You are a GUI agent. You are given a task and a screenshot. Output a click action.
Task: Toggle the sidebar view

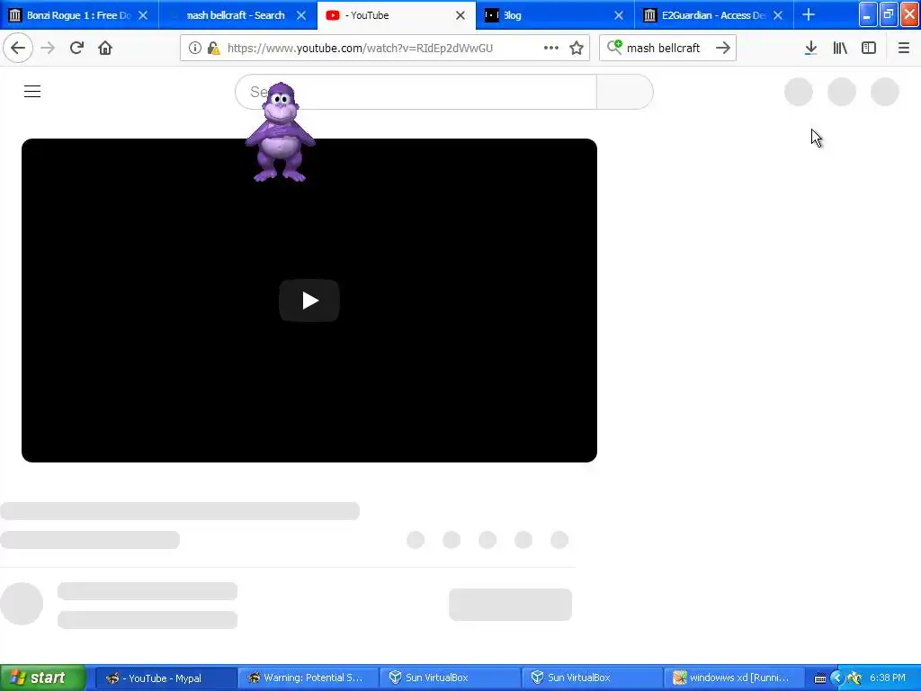(x=869, y=48)
